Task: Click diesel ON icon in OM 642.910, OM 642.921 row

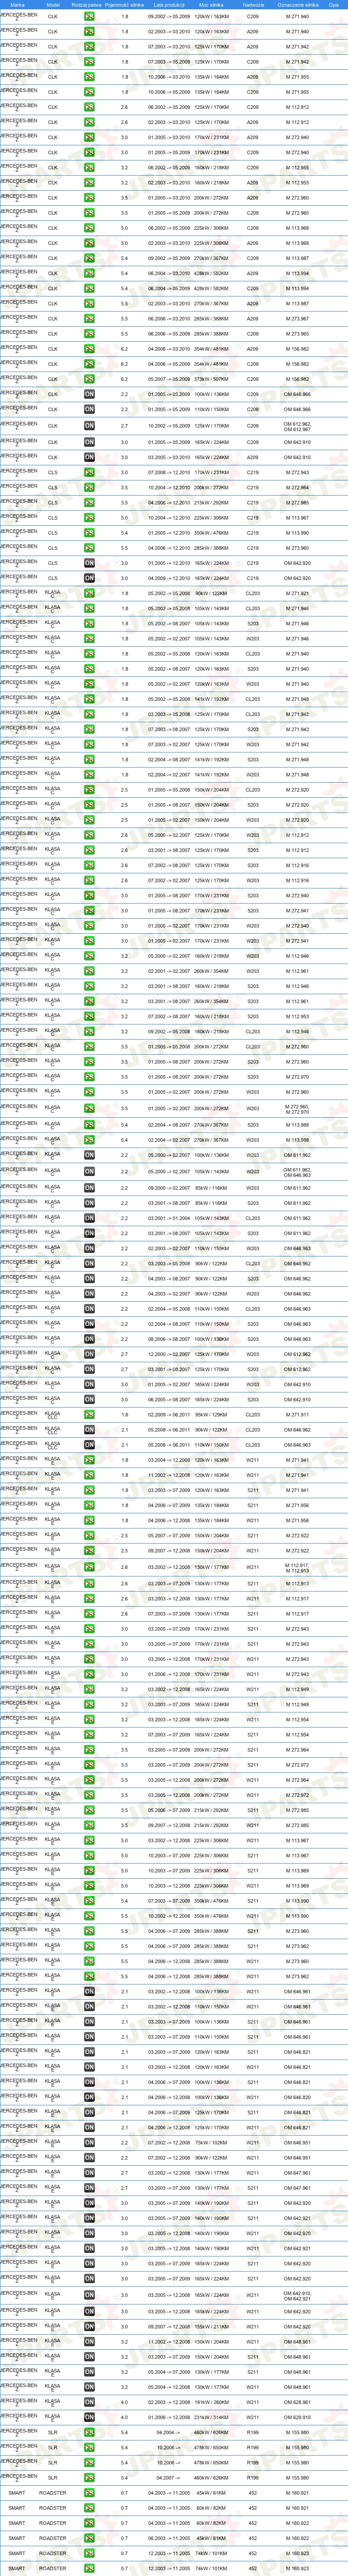Action: point(89,2295)
